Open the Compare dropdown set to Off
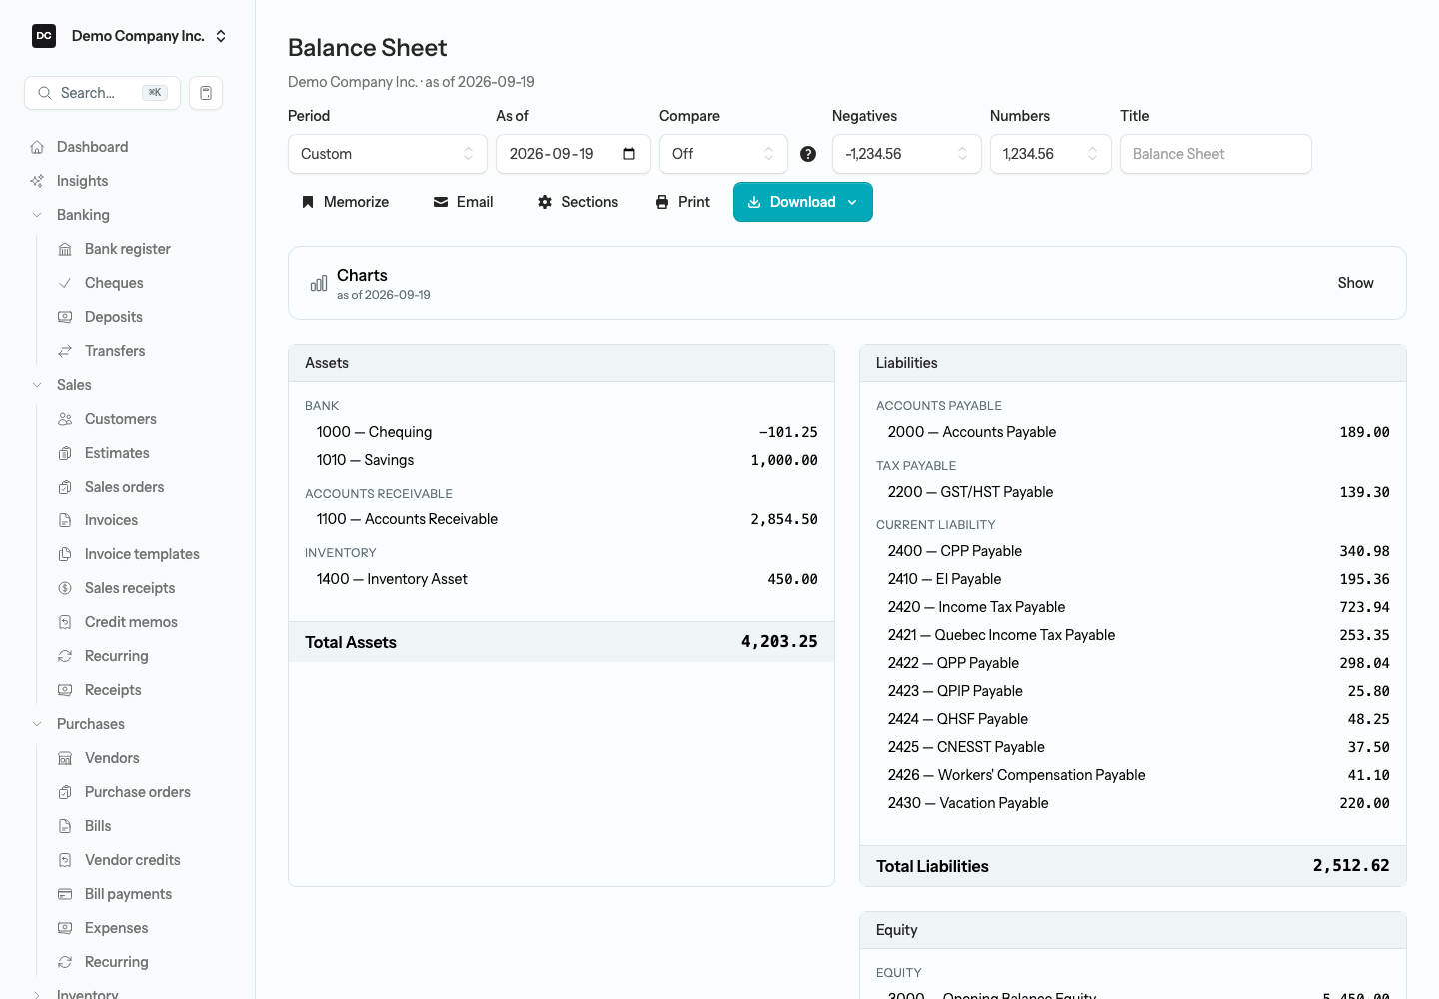Image resolution: width=1439 pixels, height=999 pixels. pyautogui.click(x=723, y=154)
